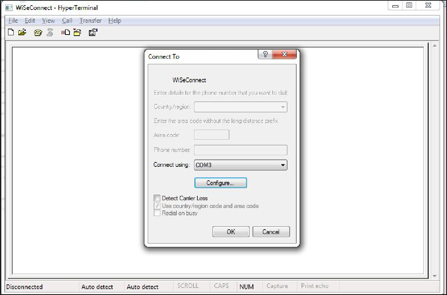Open the Call menu in the menu bar
The width and height of the screenshot is (447, 295).
click(x=67, y=21)
